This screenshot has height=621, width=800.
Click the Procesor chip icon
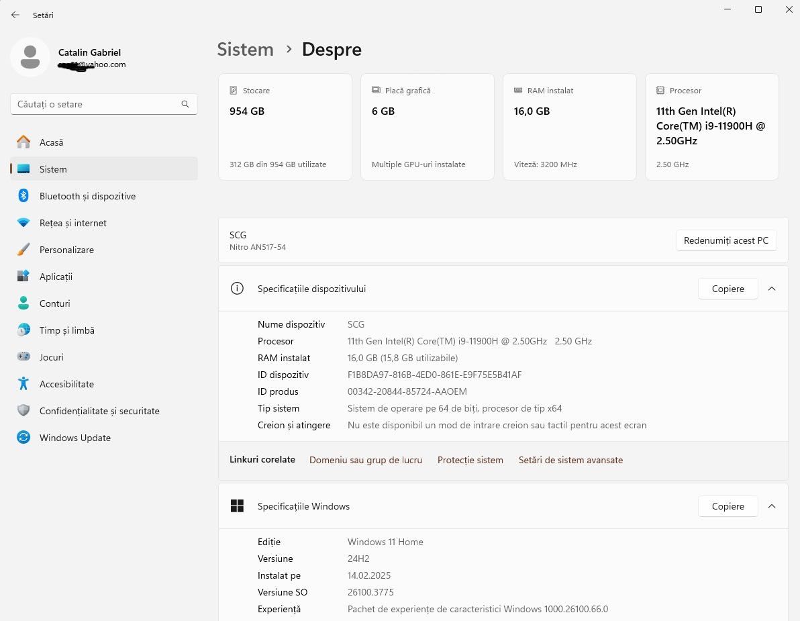pos(660,91)
